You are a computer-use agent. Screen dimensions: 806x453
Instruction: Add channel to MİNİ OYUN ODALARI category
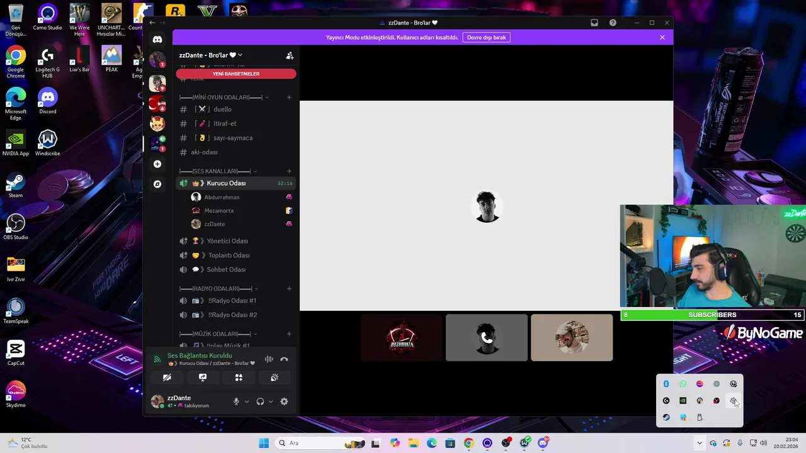point(289,98)
